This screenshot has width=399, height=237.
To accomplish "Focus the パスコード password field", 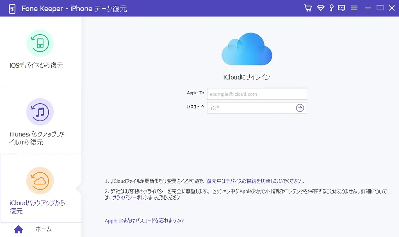I will click(257, 108).
